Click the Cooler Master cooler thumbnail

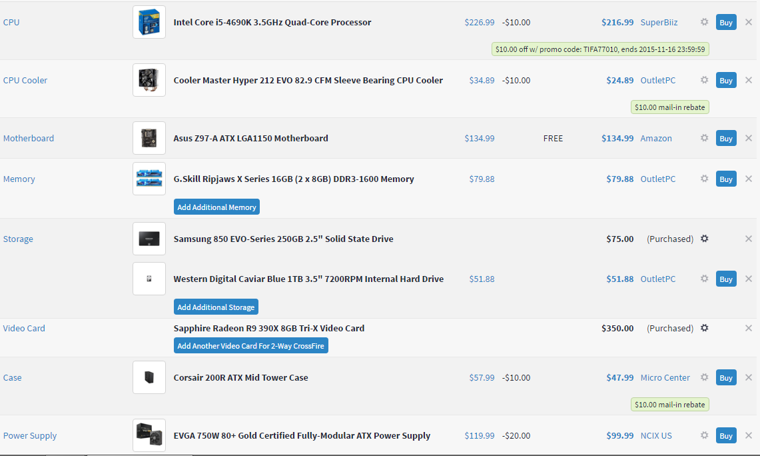click(149, 80)
